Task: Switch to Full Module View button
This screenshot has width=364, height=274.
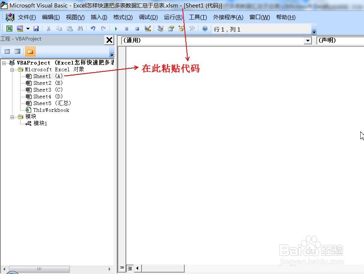Action: [130, 268]
